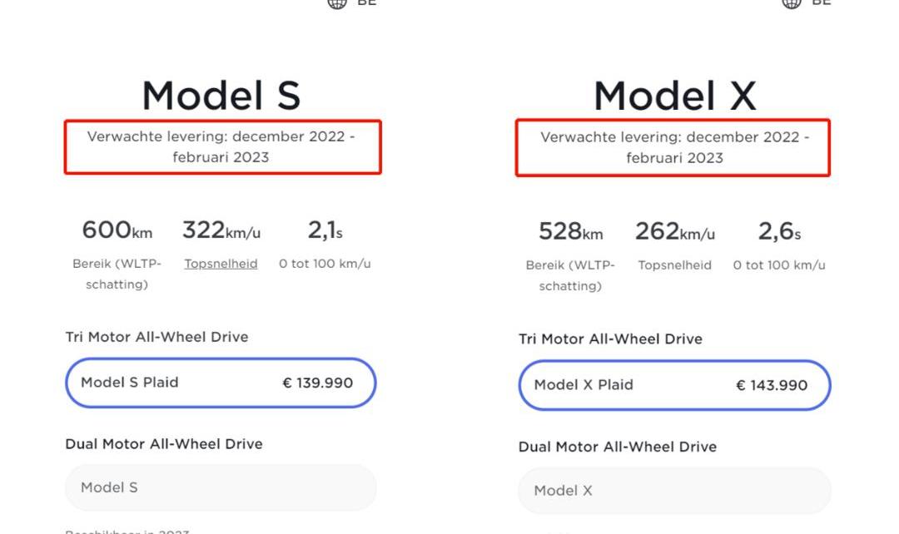The width and height of the screenshot is (899, 534).
Task: Open the BE region selector above Model X
Action: (x=821, y=2)
